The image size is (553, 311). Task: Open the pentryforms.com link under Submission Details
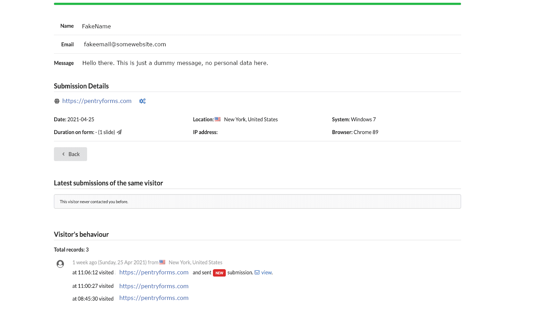click(97, 101)
